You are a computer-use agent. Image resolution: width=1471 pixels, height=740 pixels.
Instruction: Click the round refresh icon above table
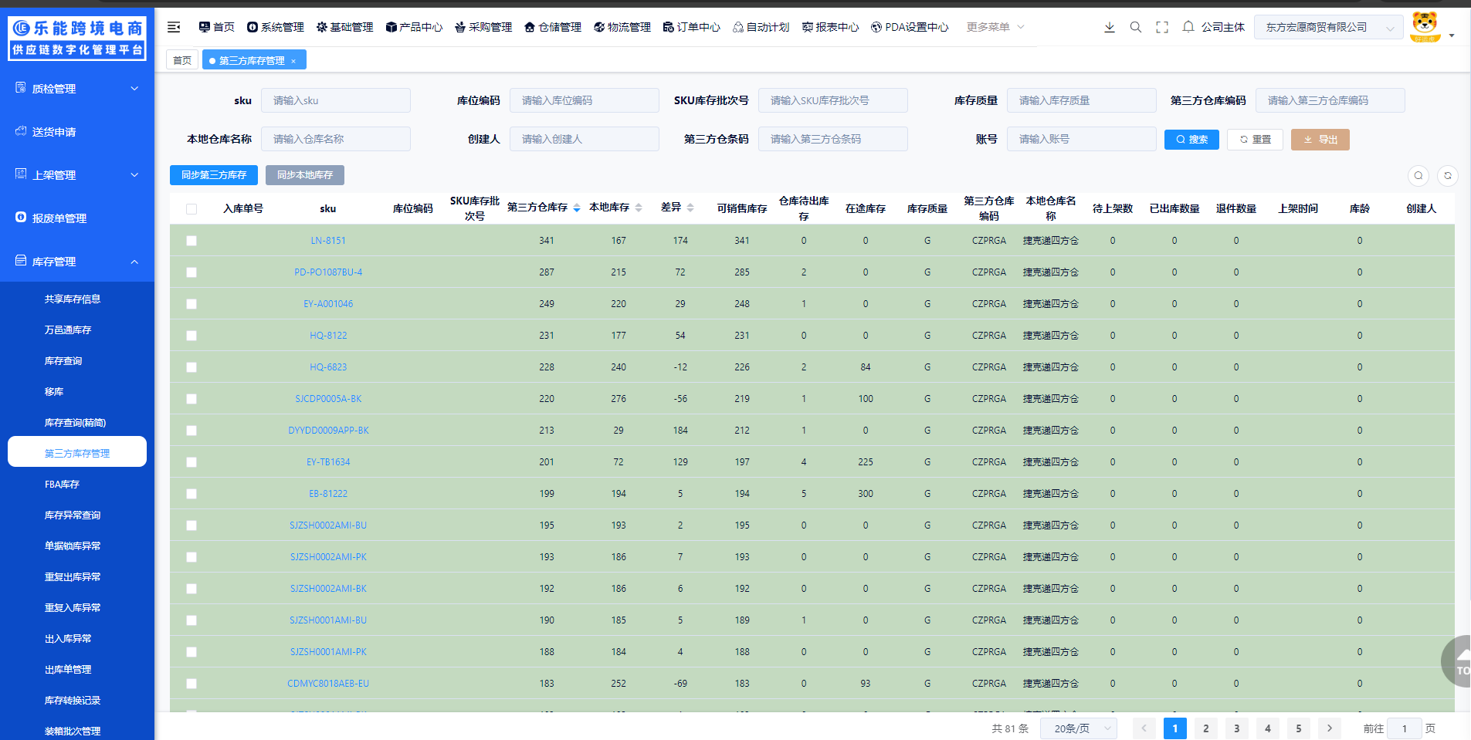click(x=1447, y=176)
